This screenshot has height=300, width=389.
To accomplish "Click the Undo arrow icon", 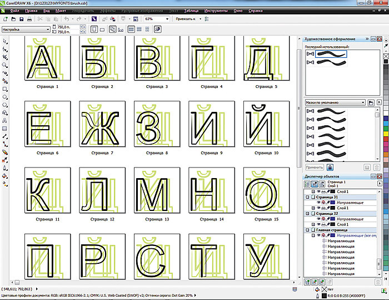I will [67, 19].
